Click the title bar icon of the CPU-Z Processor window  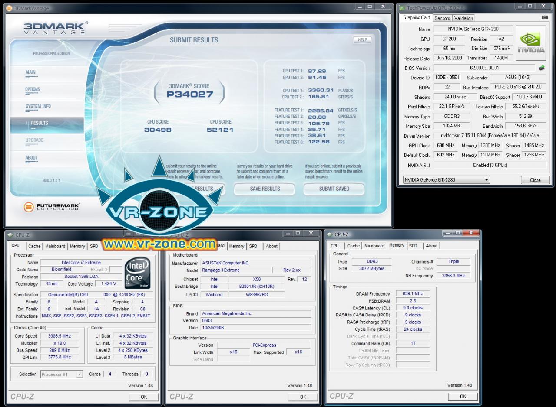10,235
